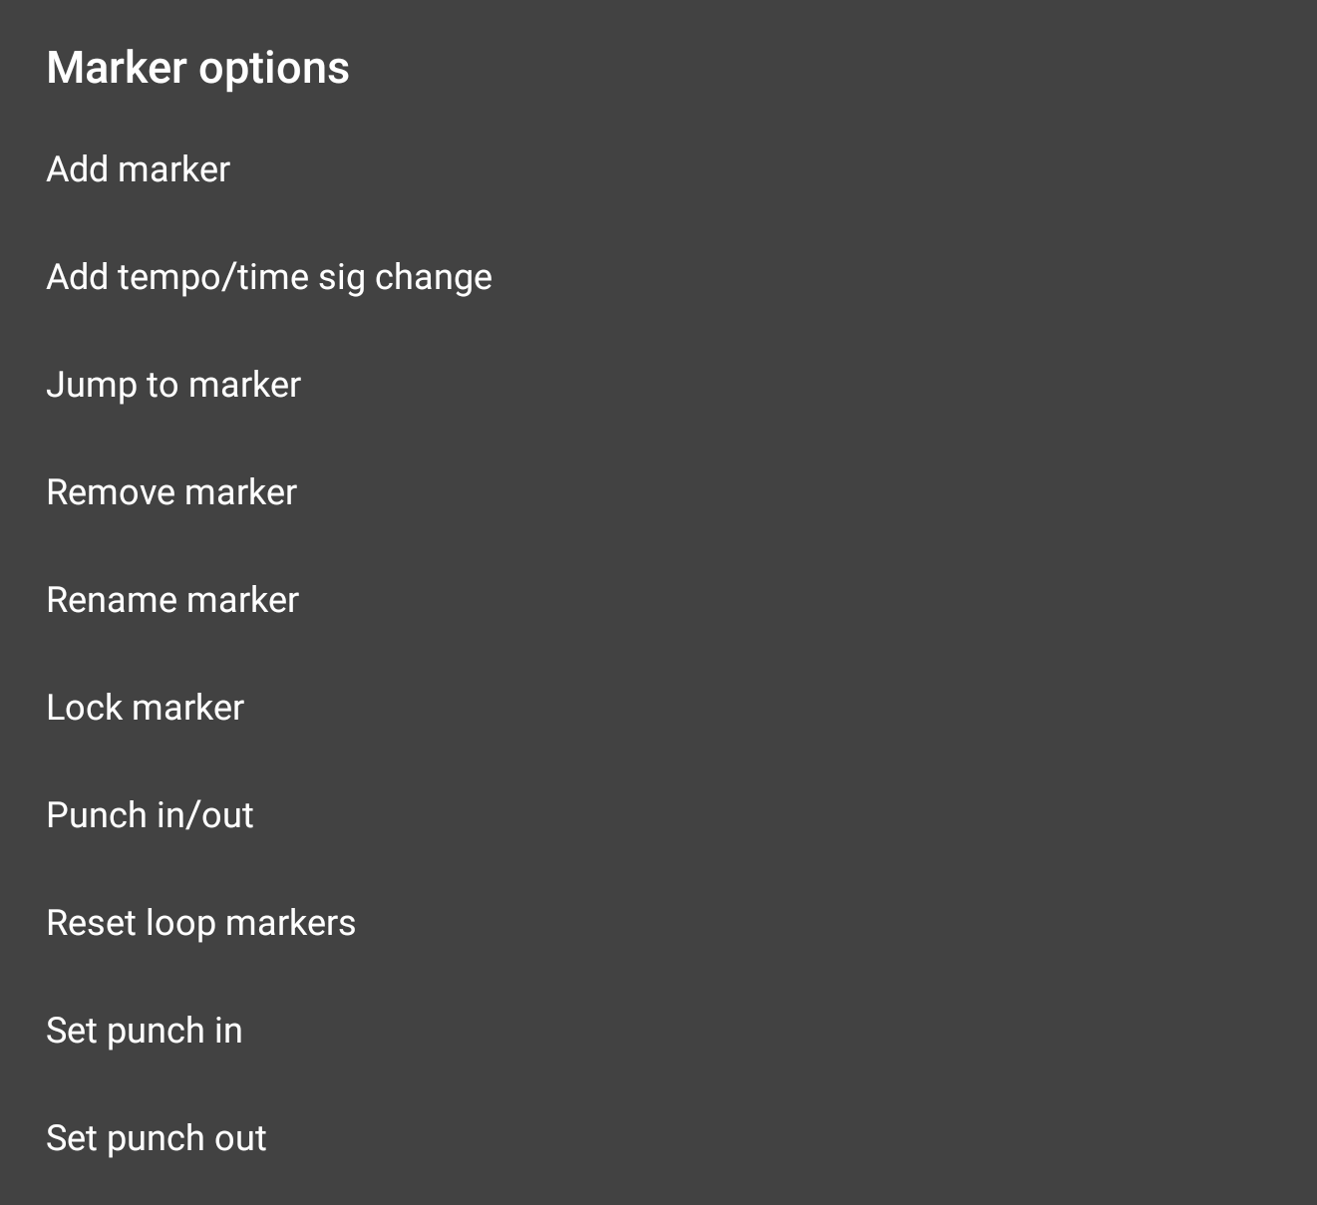This screenshot has width=1317, height=1205.
Task: Click the Marker options heading
Action: pos(197,68)
